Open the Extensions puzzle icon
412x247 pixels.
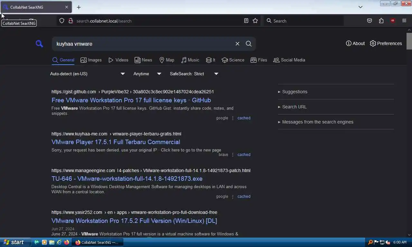[381, 21]
